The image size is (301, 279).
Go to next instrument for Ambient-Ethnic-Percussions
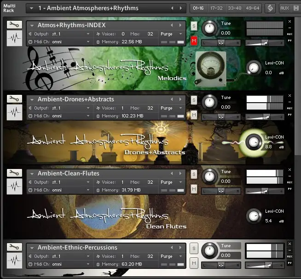(180, 248)
